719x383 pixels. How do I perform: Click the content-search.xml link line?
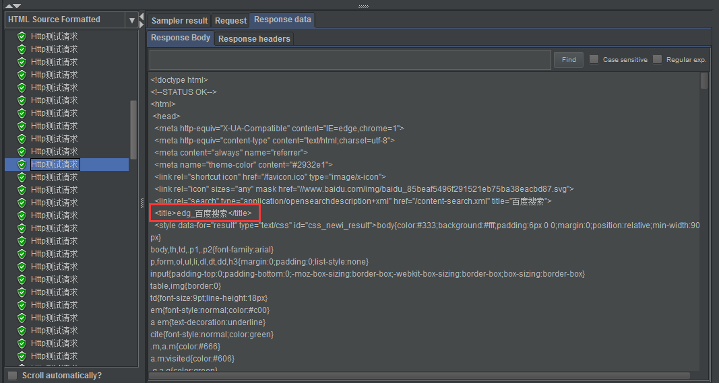(x=353, y=201)
